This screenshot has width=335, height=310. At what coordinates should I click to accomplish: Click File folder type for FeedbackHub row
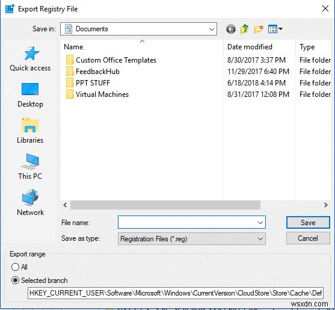315,72
